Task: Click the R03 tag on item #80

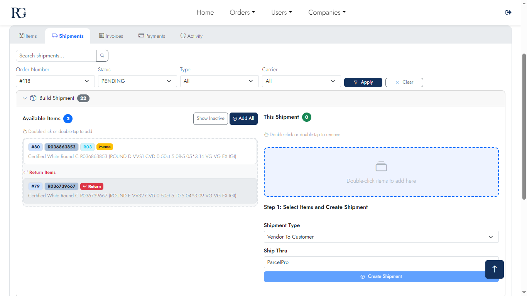Action: [88, 147]
